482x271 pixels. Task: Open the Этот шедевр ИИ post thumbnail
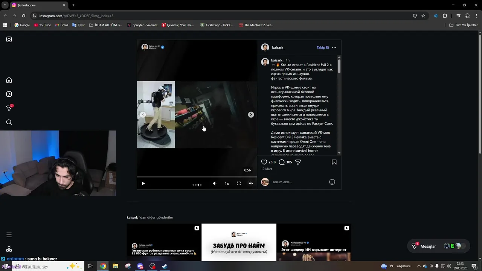[314, 242]
